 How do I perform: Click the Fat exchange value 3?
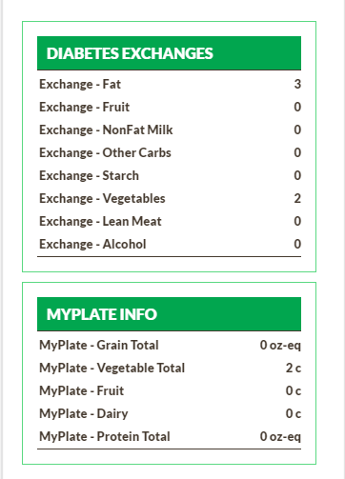[297, 84]
